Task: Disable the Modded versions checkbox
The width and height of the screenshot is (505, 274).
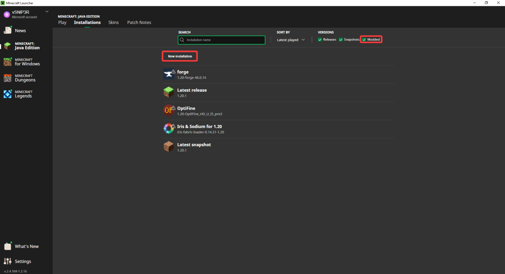Action: (364, 40)
